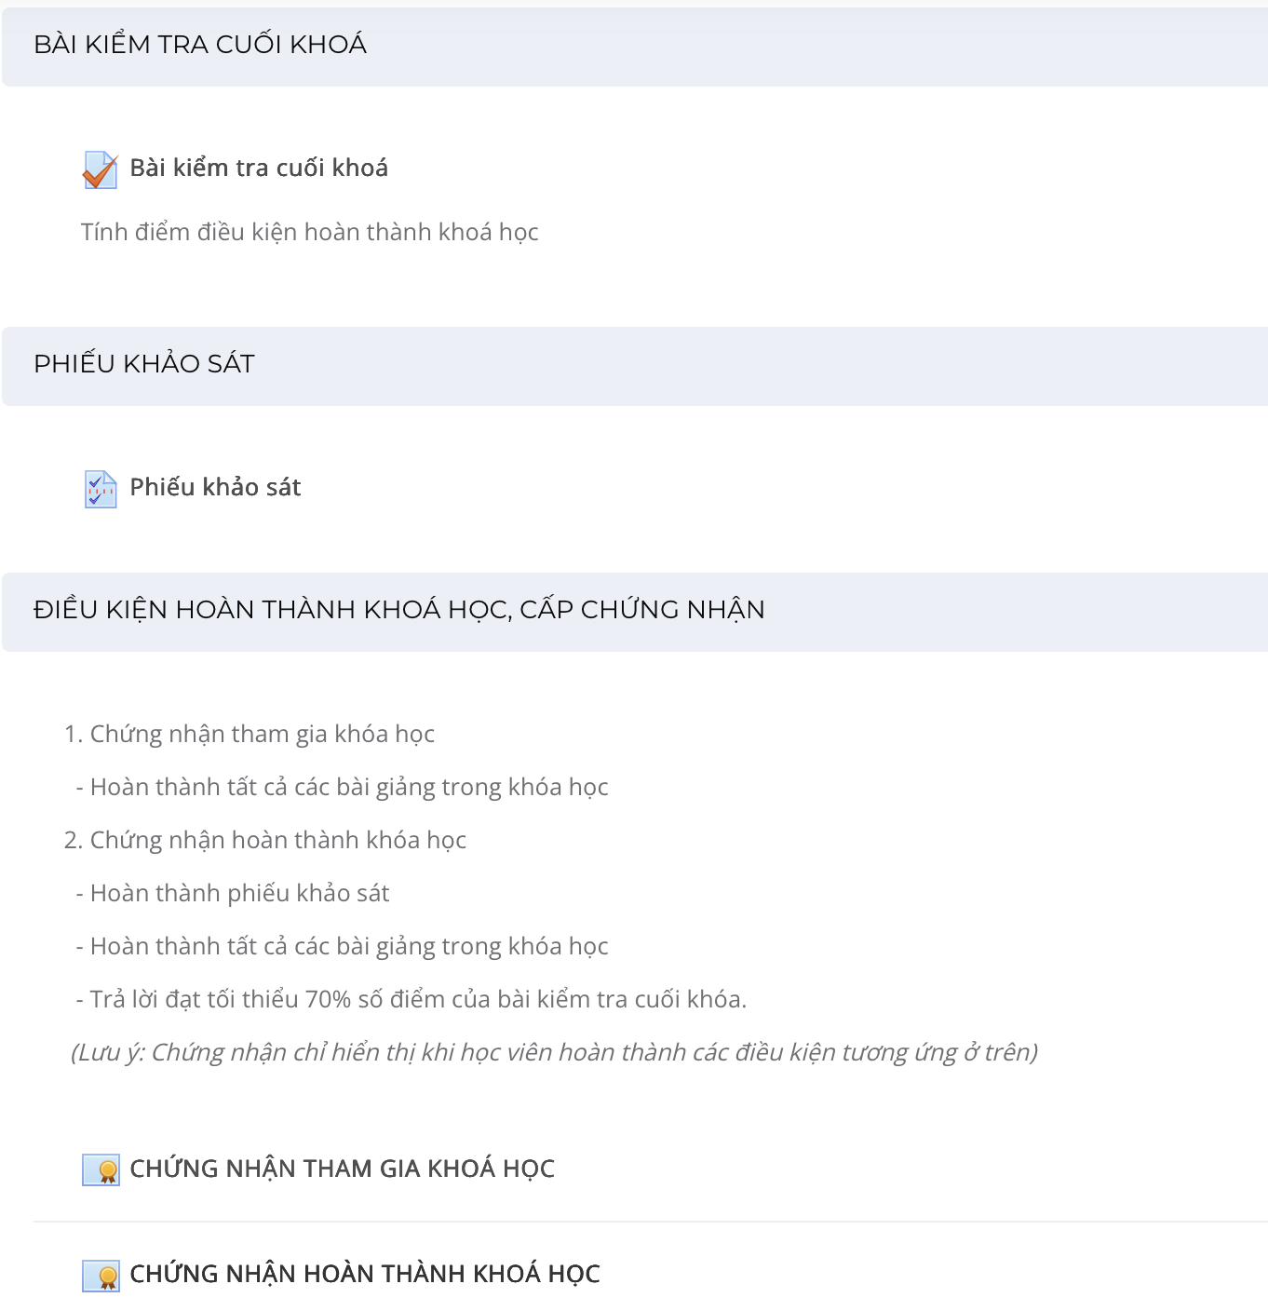Collapse the PHIẾU KHẢO SÁT section header
The width and height of the screenshot is (1268, 1311).
tap(635, 366)
